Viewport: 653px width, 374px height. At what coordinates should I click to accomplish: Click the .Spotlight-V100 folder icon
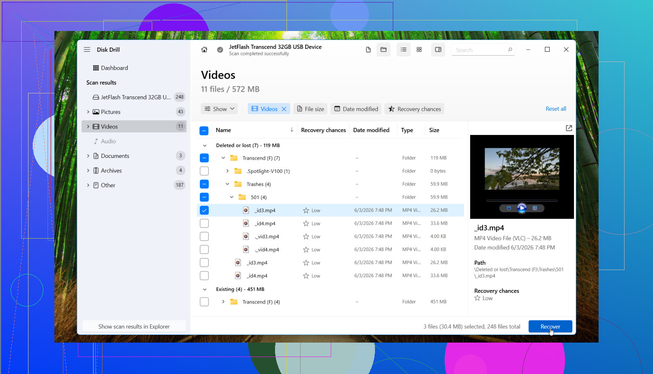pyautogui.click(x=238, y=171)
